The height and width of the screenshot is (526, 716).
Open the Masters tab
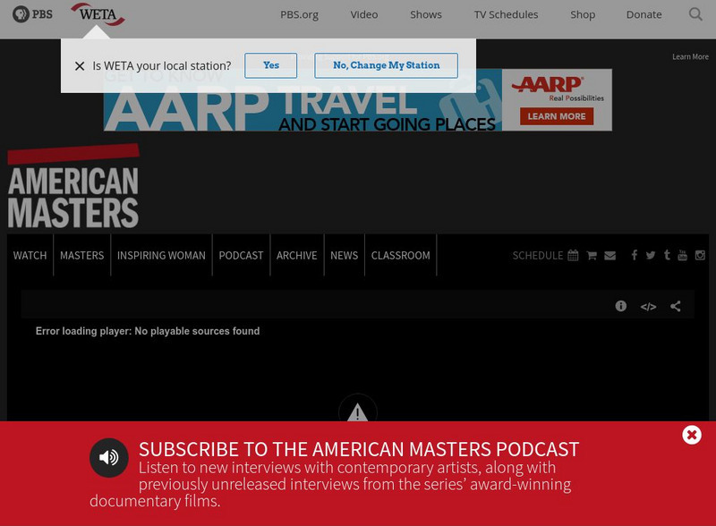click(81, 255)
